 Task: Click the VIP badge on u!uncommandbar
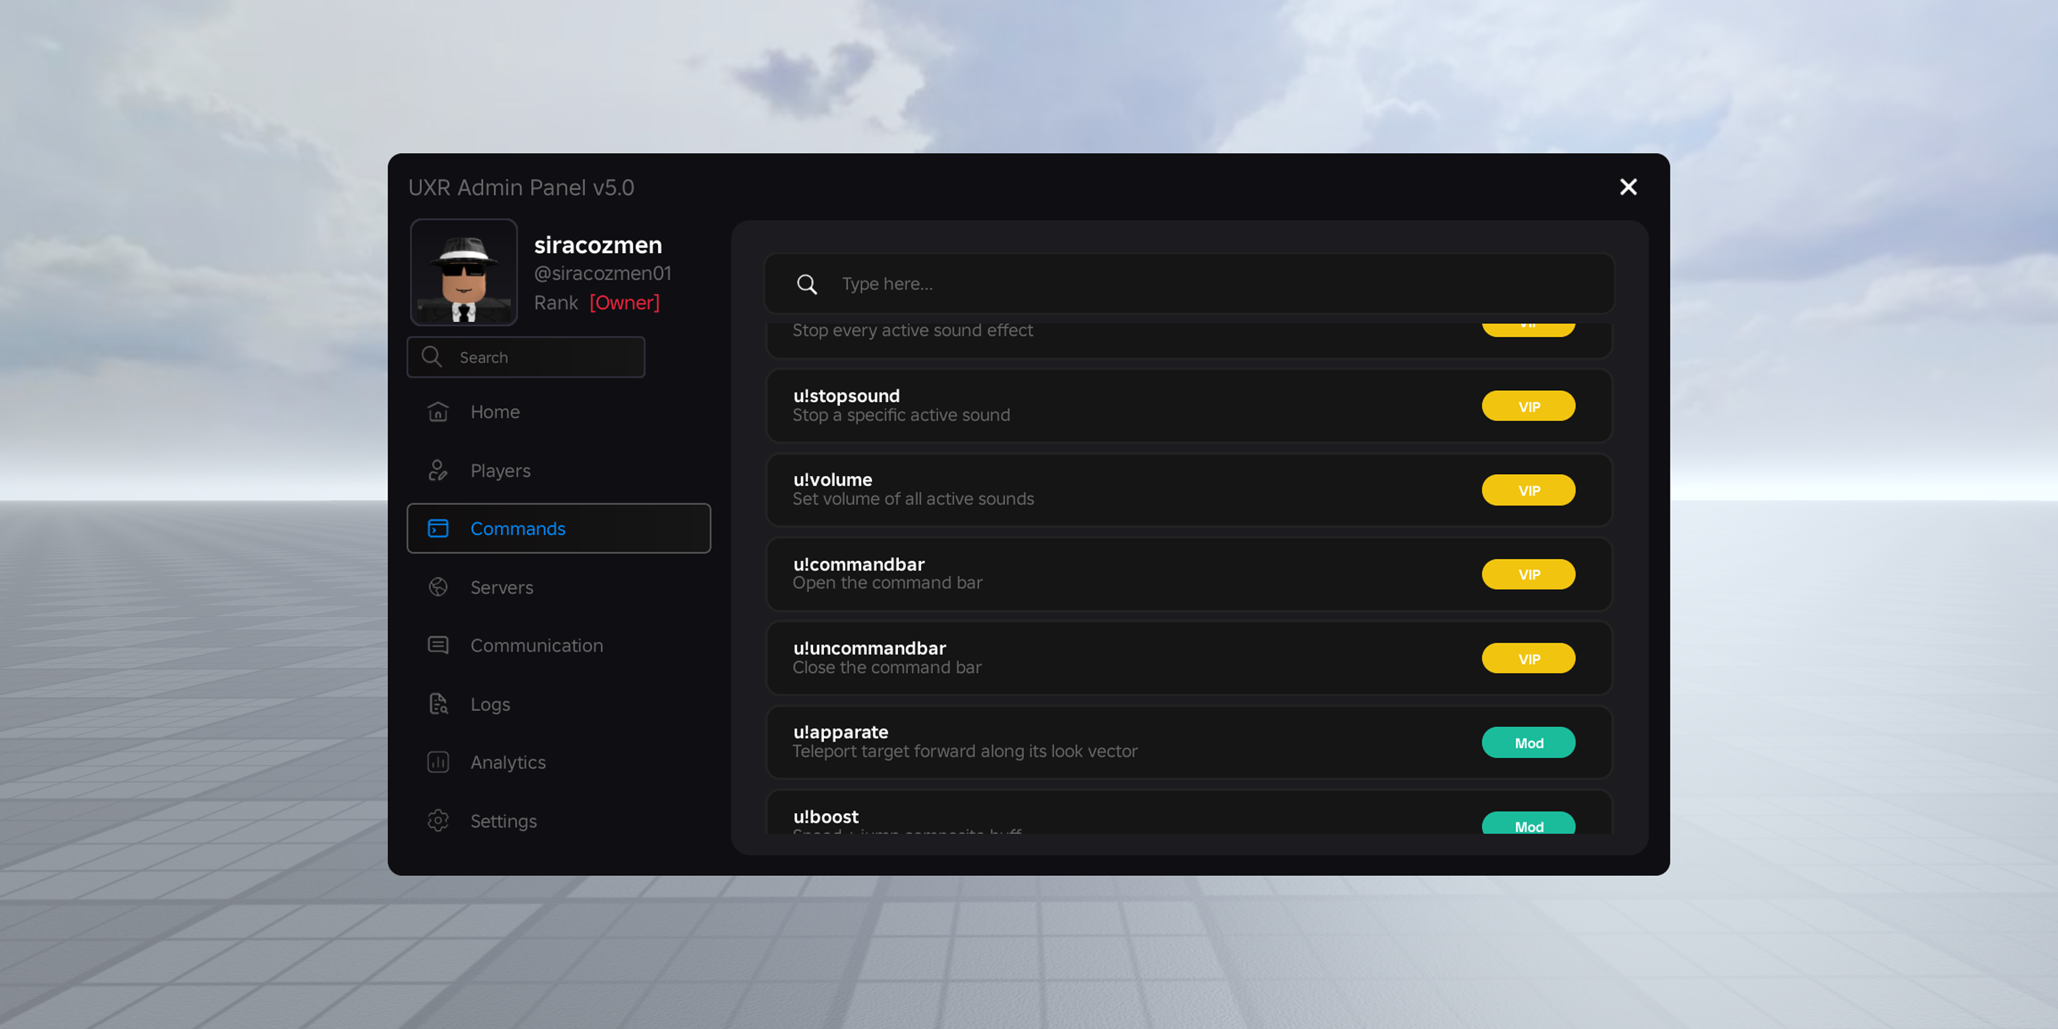click(x=1528, y=659)
